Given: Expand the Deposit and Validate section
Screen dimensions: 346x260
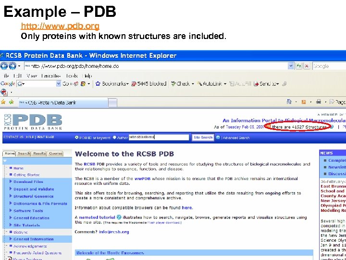Looking at the screenshot, I should click(11, 189).
